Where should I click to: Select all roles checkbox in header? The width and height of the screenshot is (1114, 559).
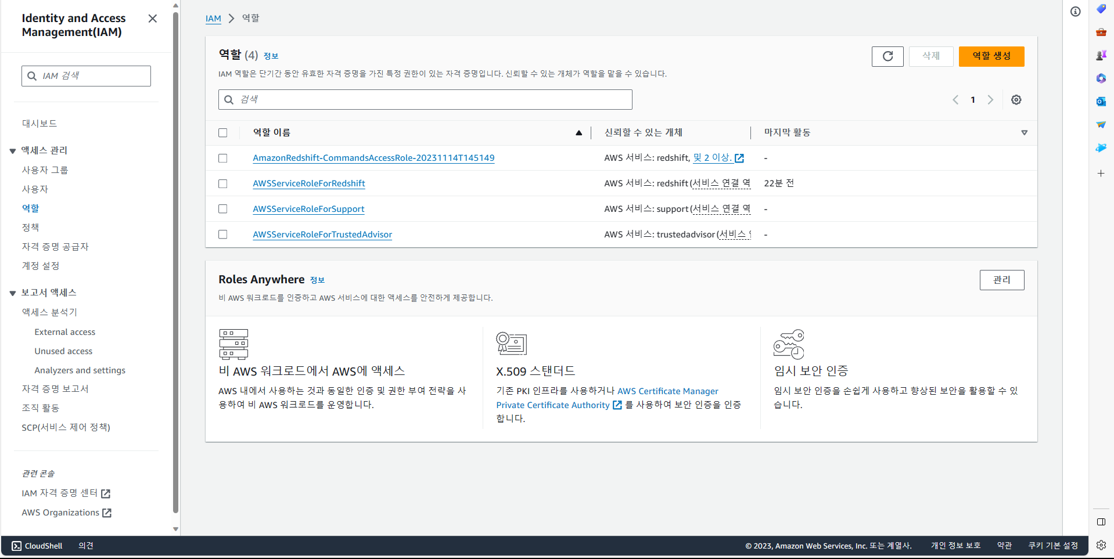pyautogui.click(x=223, y=133)
